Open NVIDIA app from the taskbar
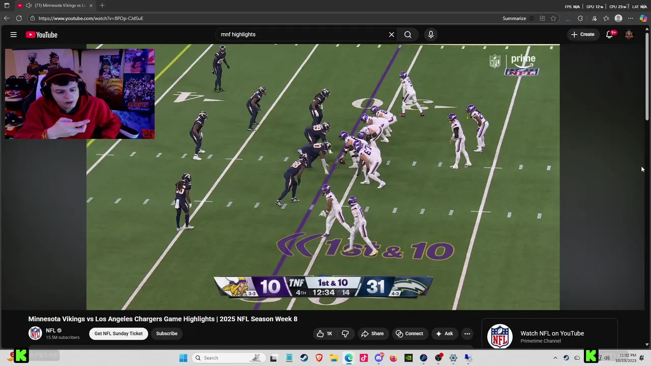651x366 pixels. 408,358
